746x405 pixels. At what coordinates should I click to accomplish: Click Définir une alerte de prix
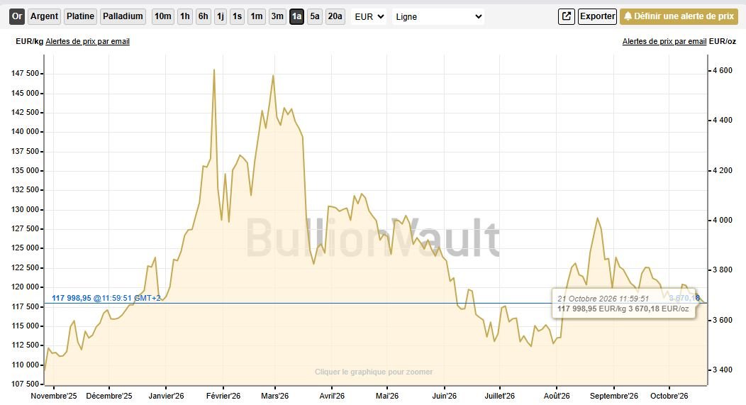click(x=679, y=16)
